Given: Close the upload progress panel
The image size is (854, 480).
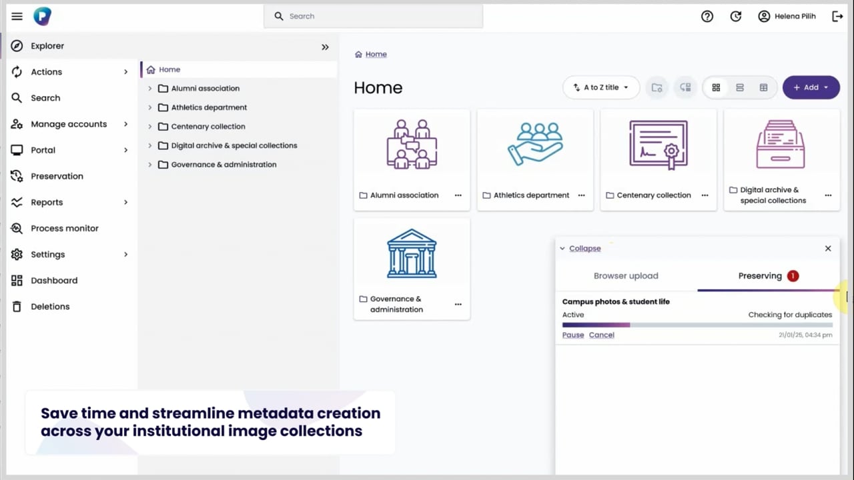Looking at the screenshot, I should [828, 249].
